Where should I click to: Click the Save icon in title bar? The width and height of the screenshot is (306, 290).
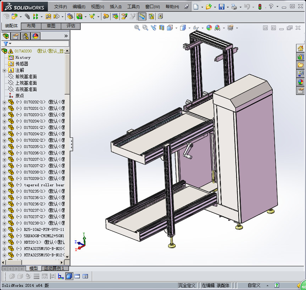[x=222, y=7]
